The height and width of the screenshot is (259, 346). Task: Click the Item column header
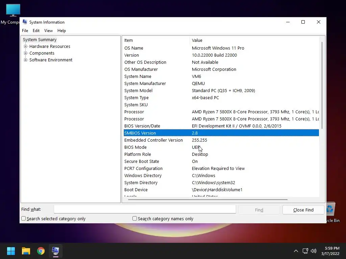tap(156, 40)
